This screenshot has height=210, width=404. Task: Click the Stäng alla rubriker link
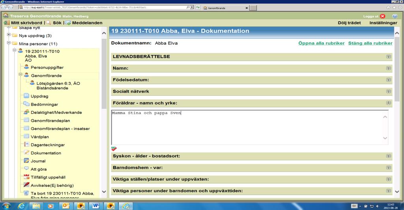pyautogui.click(x=370, y=43)
